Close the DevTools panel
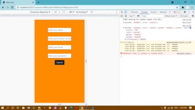The image size is (195, 110). 193,12
